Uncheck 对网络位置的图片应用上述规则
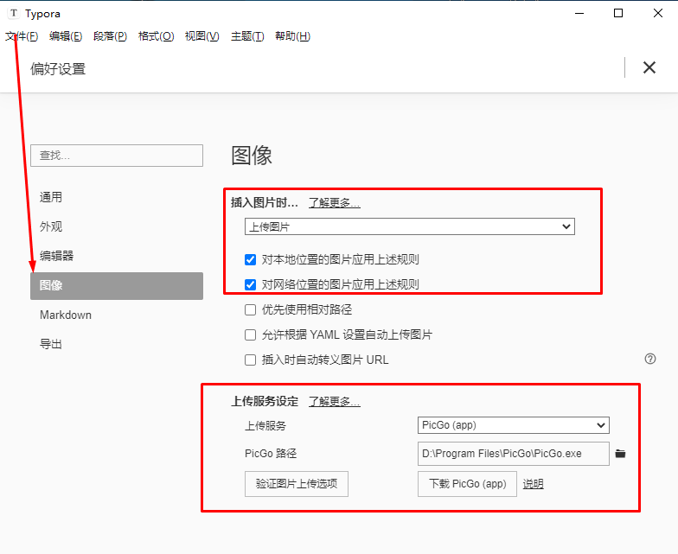Image resolution: width=678 pixels, height=554 pixels. tap(251, 285)
